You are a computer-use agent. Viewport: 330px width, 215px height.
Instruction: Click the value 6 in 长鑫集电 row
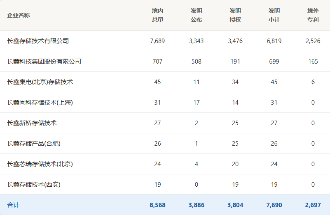click(x=313, y=82)
